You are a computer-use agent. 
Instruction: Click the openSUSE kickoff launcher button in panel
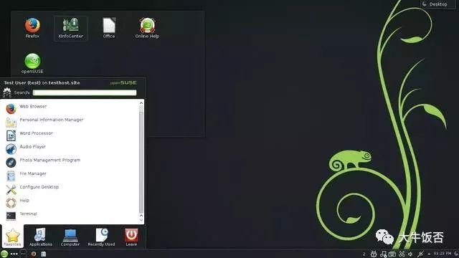click(x=4, y=254)
